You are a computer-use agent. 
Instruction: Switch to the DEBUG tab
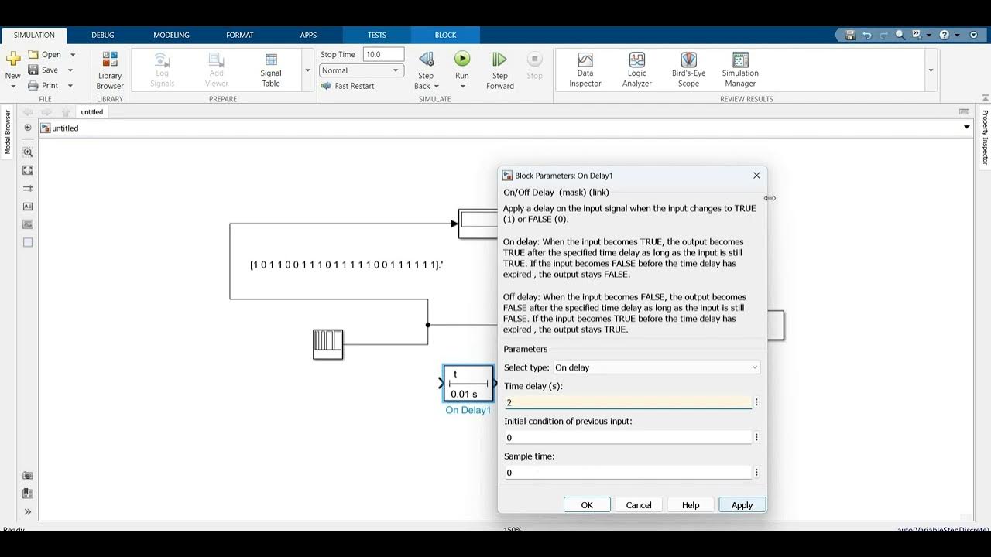click(x=102, y=35)
